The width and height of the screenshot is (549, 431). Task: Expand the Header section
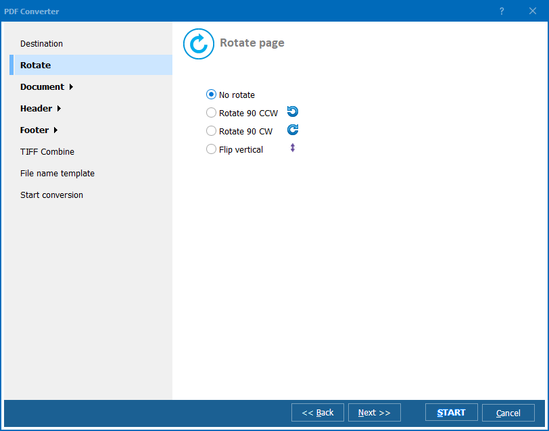(36, 108)
